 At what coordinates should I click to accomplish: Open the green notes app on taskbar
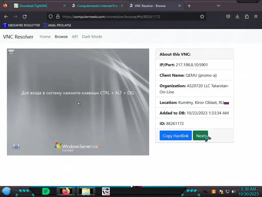46,191
